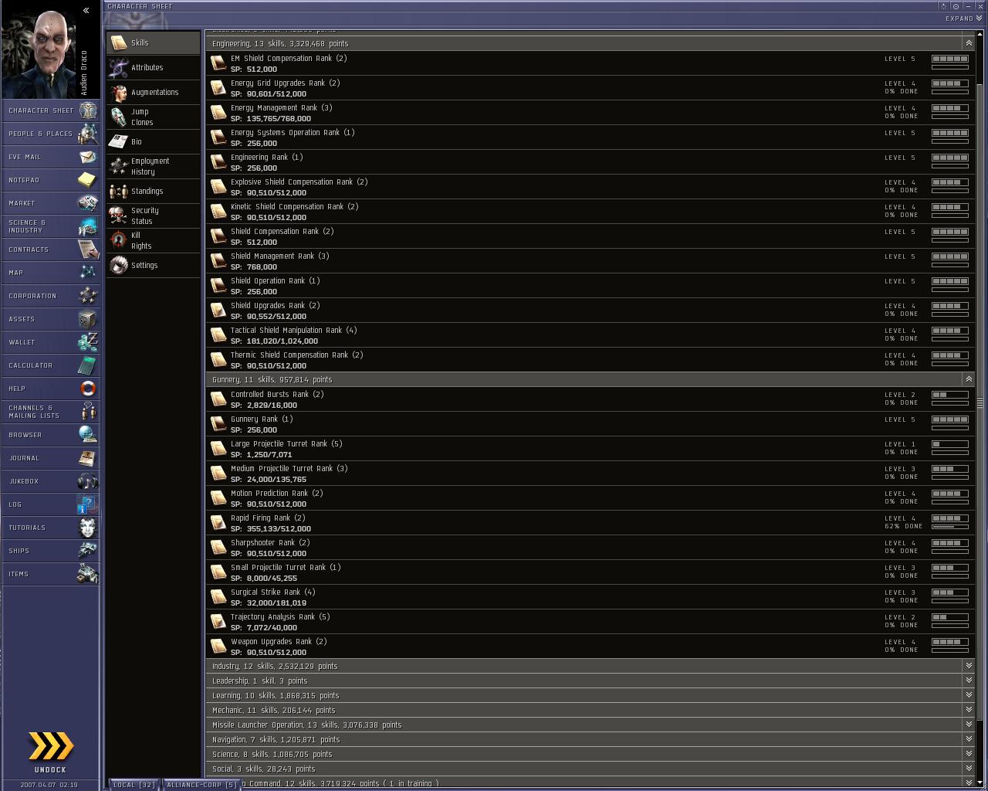Open the Wallet
Image resolution: width=988 pixels, height=791 pixels.
tap(50, 342)
